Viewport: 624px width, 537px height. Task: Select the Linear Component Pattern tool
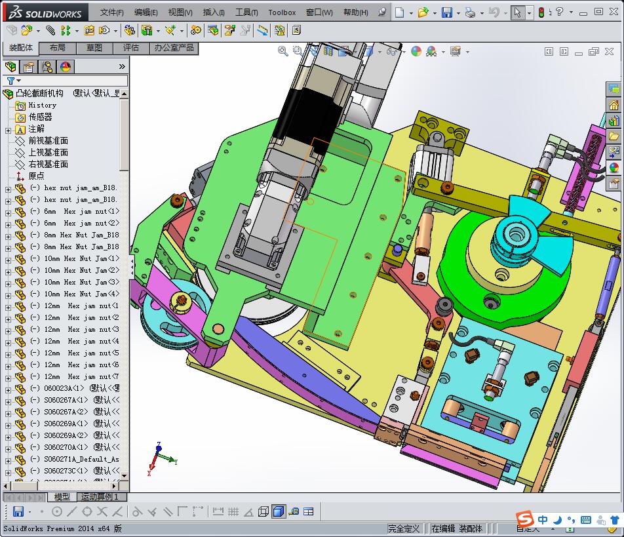point(66,30)
